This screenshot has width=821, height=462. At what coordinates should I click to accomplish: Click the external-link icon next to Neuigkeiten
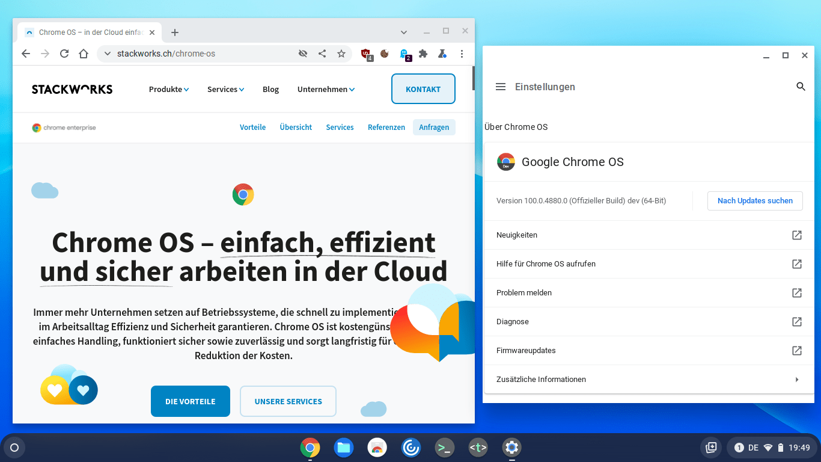point(797,235)
